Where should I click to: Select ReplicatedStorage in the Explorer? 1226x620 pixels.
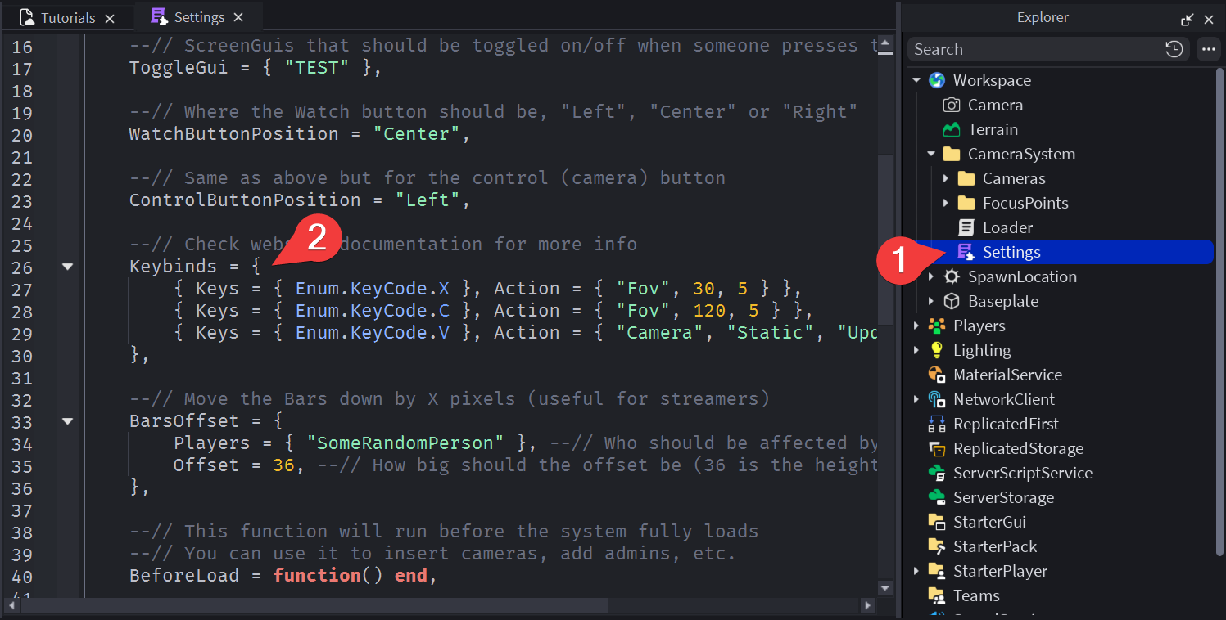(x=1018, y=448)
